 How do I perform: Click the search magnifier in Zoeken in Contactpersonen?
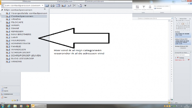(172, 18)
